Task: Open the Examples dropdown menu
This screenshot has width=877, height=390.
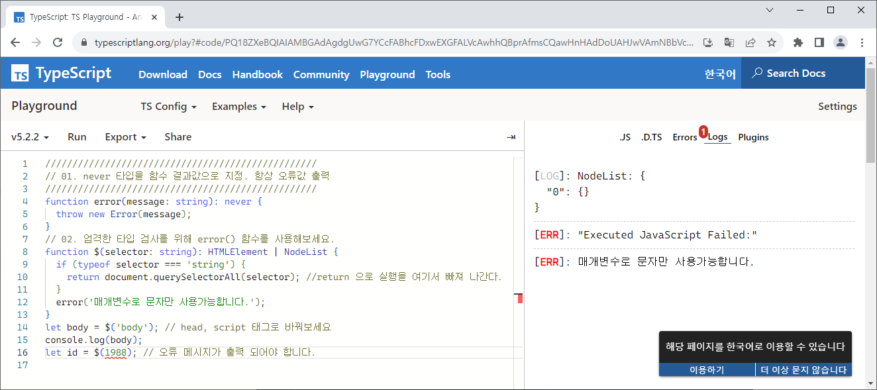Action: (x=239, y=107)
